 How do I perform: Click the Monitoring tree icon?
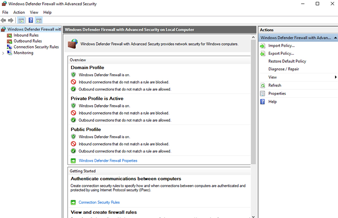9,53
